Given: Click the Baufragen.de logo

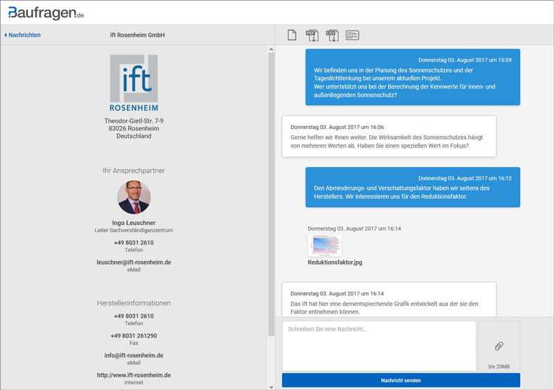Looking at the screenshot, I should tap(46, 12).
